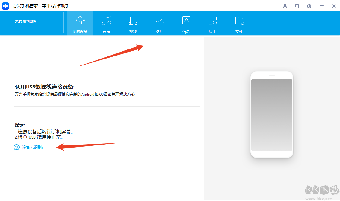340x201 pixels.
Task: Click the 提示: label
Action: 20,125
